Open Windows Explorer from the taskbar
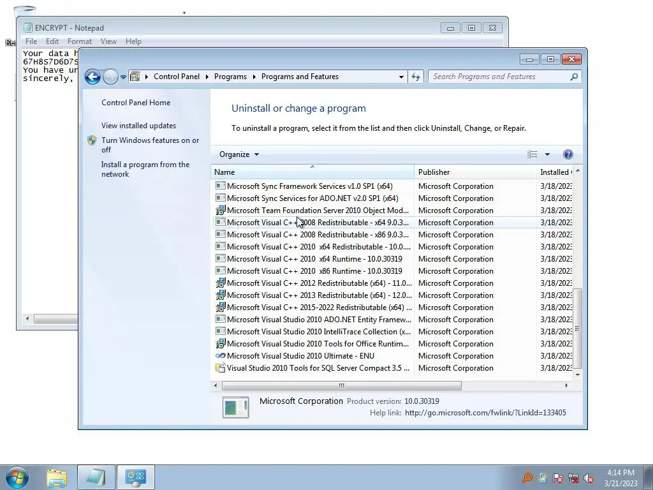This screenshot has width=653, height=490. click(x=57, y=477)
